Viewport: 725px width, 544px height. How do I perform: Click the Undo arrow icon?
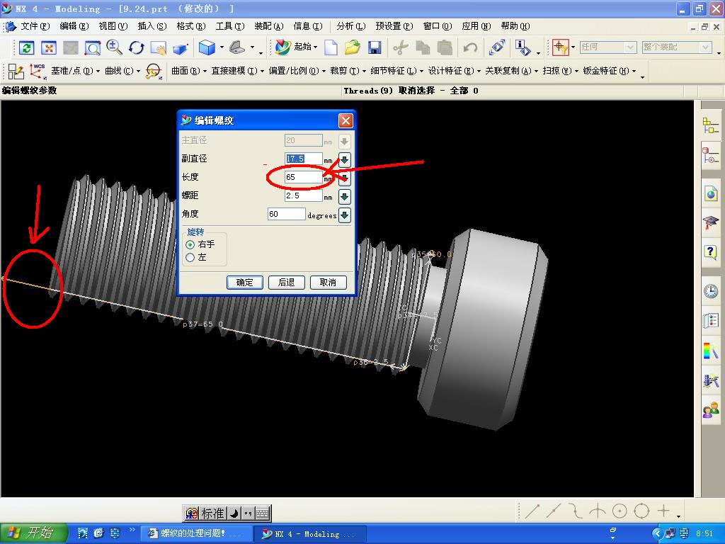471,47
